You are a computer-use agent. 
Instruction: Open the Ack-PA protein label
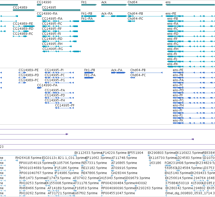click(x=117, y=70)
